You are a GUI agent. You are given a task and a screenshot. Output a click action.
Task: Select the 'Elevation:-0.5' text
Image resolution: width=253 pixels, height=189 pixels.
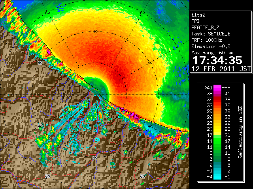[211, 46]
